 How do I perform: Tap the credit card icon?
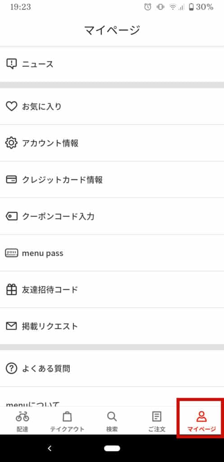pos(11,180)
